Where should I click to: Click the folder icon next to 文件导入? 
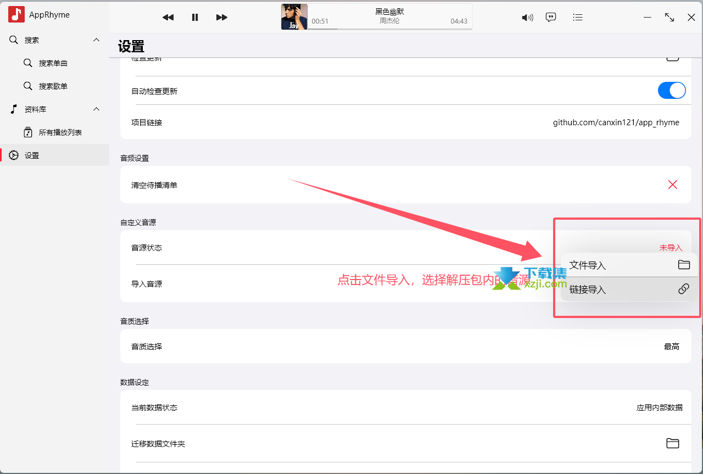click(684, 265)
